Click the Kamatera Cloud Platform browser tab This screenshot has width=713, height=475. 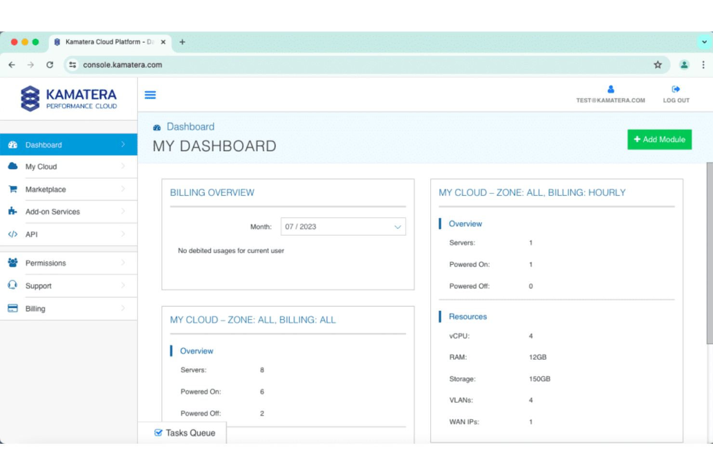[109, 42]
